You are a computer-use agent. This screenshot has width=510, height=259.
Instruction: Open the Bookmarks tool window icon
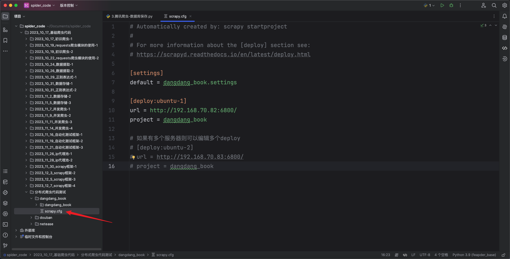(5, 40)
